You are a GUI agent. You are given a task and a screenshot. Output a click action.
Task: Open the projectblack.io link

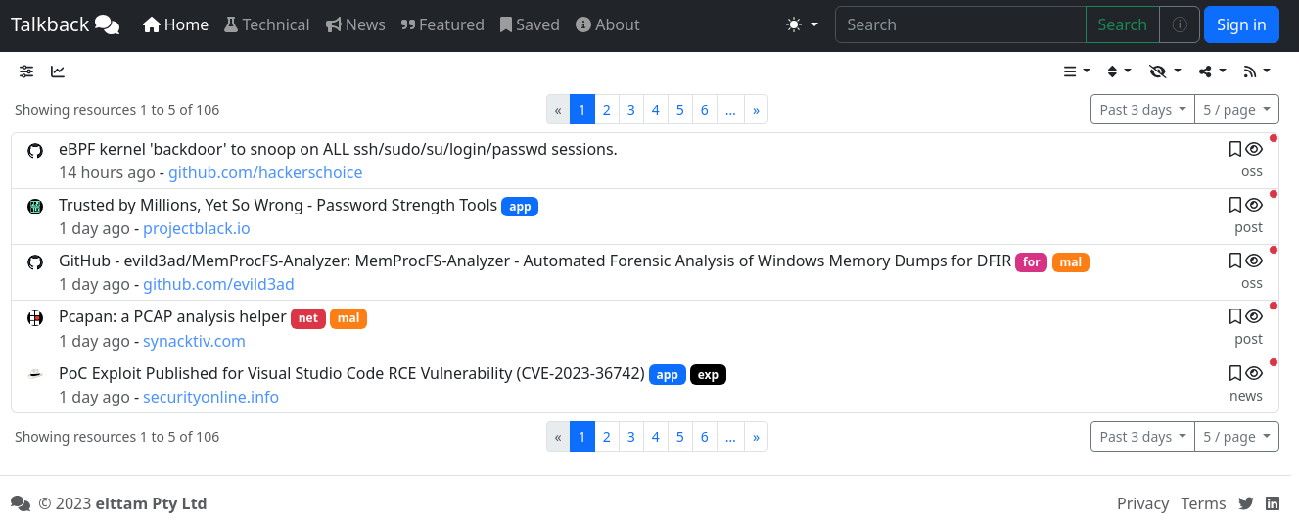pos(197,228)
